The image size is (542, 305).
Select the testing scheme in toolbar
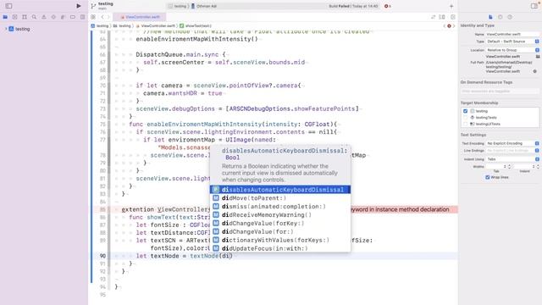177,6
